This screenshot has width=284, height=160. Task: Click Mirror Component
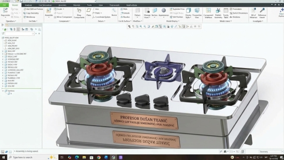(x=63, y=17)
